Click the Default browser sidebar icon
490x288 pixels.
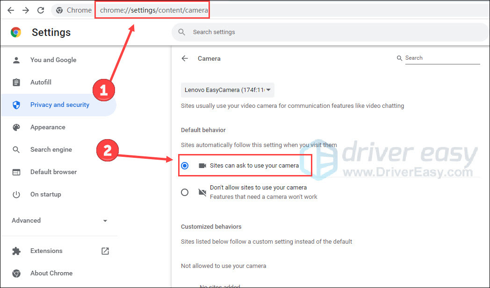(x=17, y=172)
